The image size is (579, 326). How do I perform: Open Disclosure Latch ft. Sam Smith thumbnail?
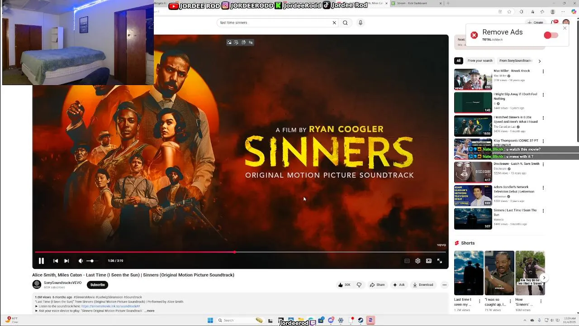473,172
